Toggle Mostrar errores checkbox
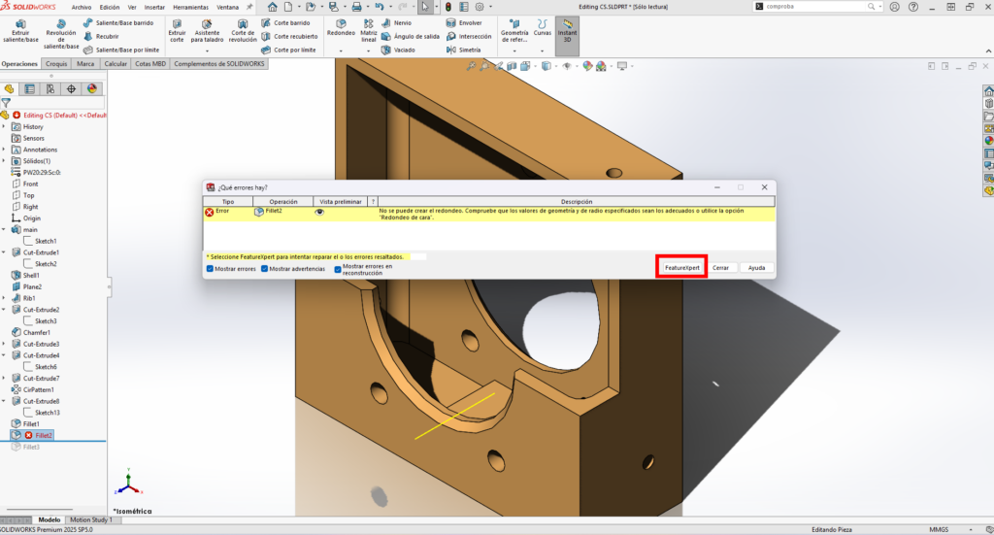994x535 pixels. click(x=210, y=269)
